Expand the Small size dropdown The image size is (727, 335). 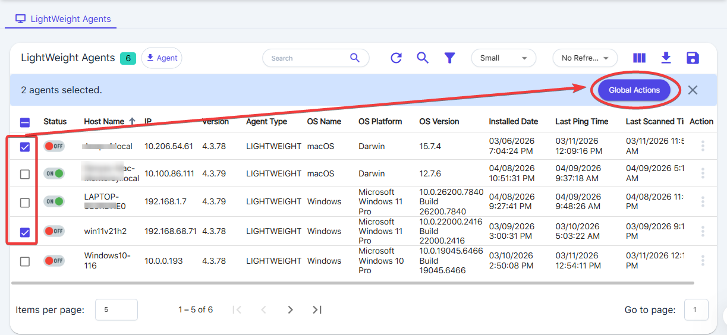[503, 58]
